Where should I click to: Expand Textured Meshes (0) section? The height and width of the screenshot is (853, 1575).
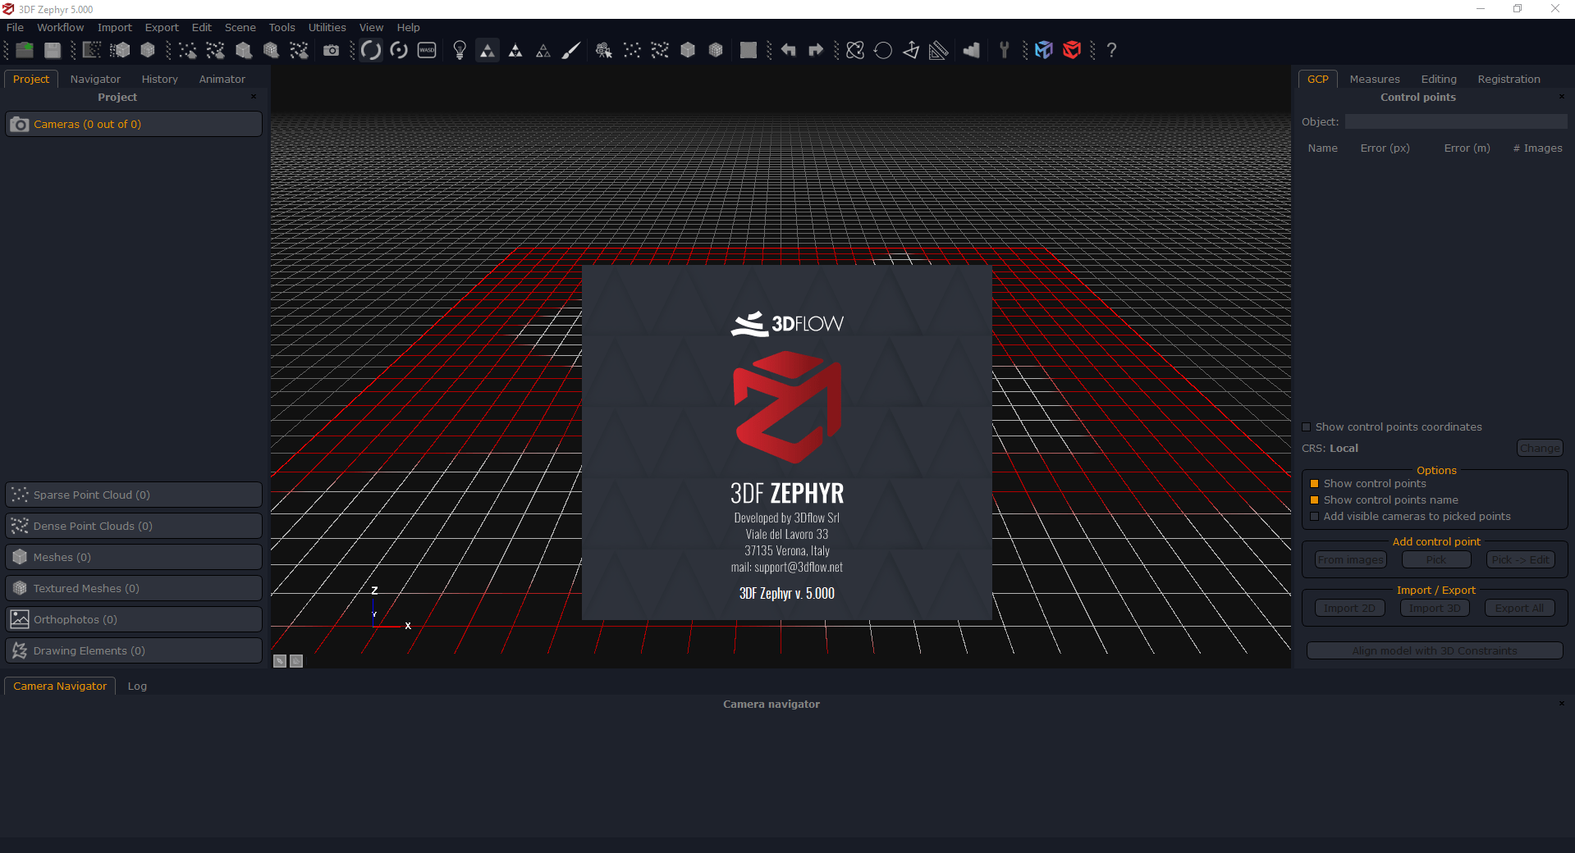click(x=134, y=588)
